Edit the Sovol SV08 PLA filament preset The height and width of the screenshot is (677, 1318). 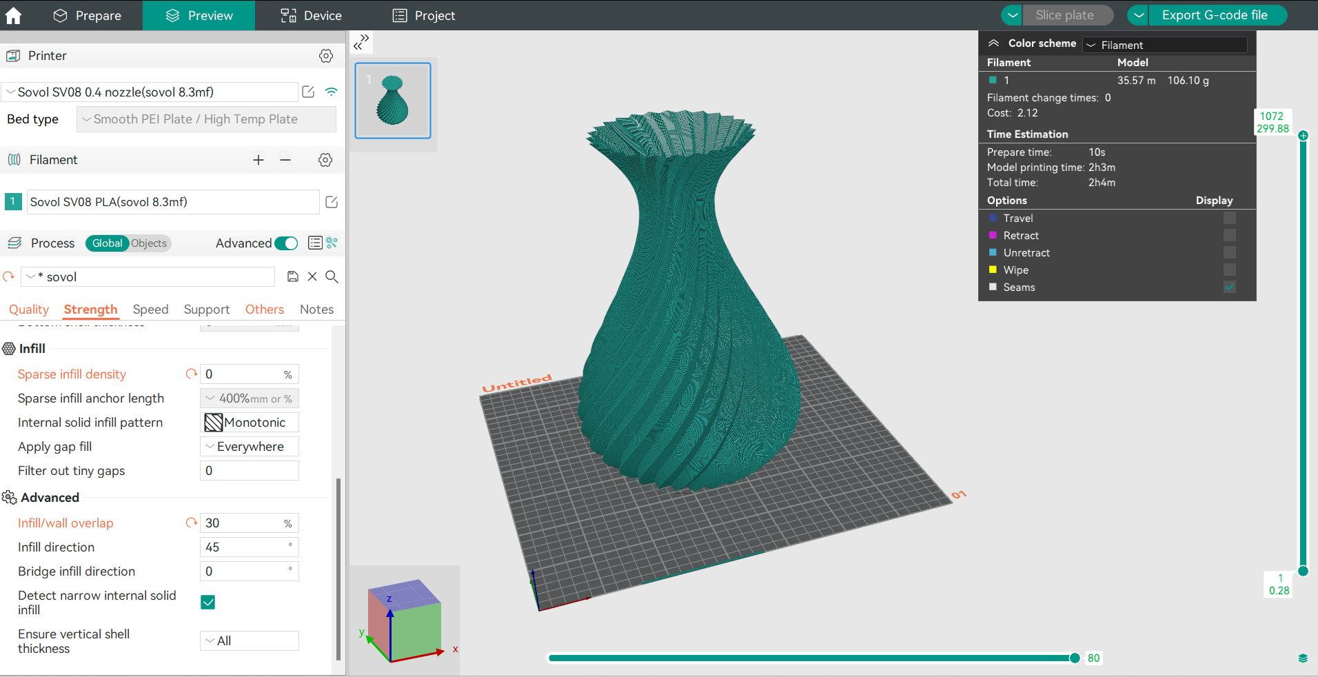tap(332, 202)
